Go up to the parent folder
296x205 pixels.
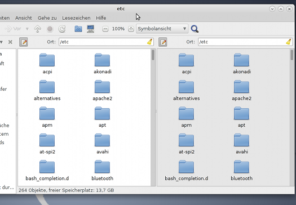pyautogui.click(x=38, y=29)
